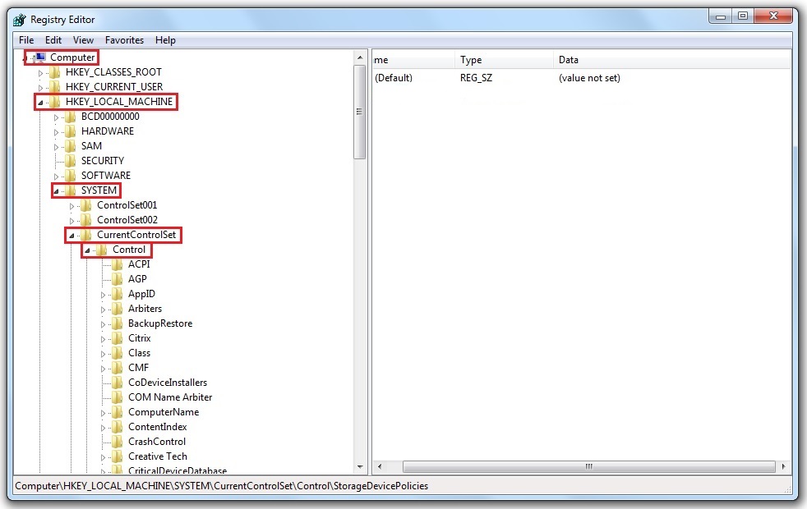Click the values pane horizontal scrollbar thumb

(x=588, y=467)
